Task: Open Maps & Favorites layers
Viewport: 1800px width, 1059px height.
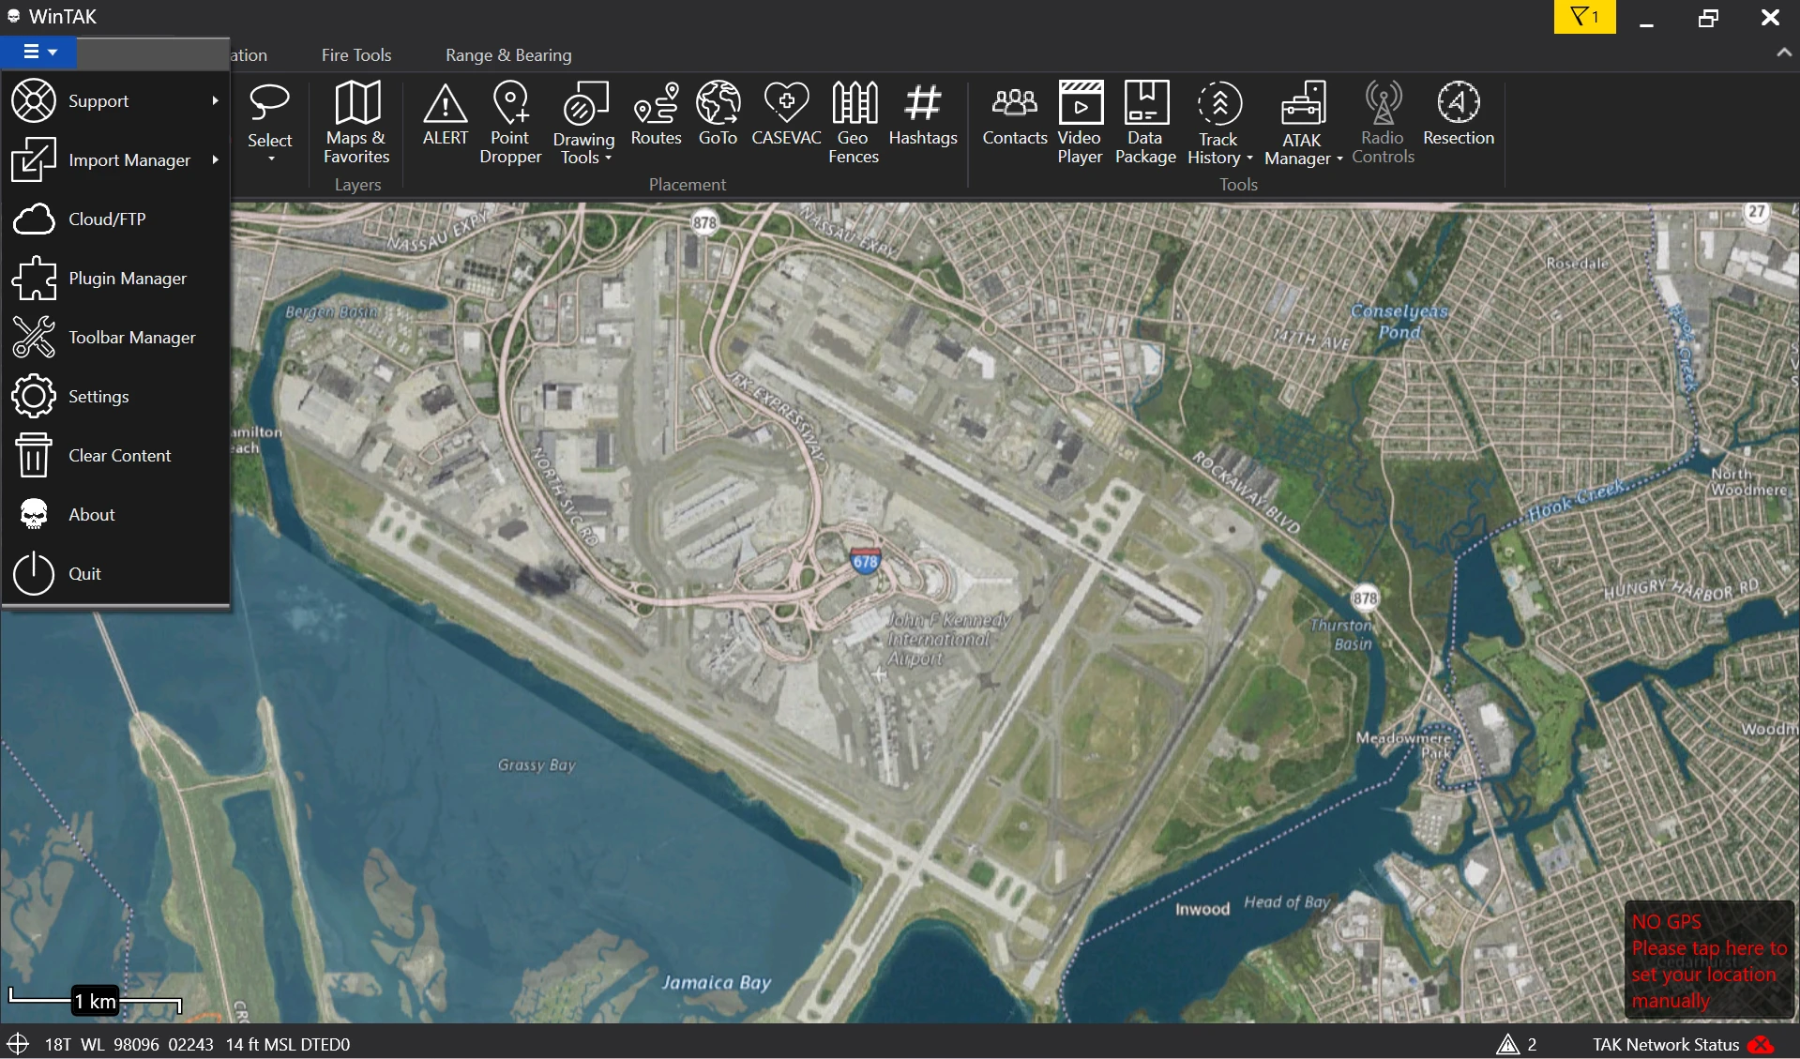Action: pos(356,123)
